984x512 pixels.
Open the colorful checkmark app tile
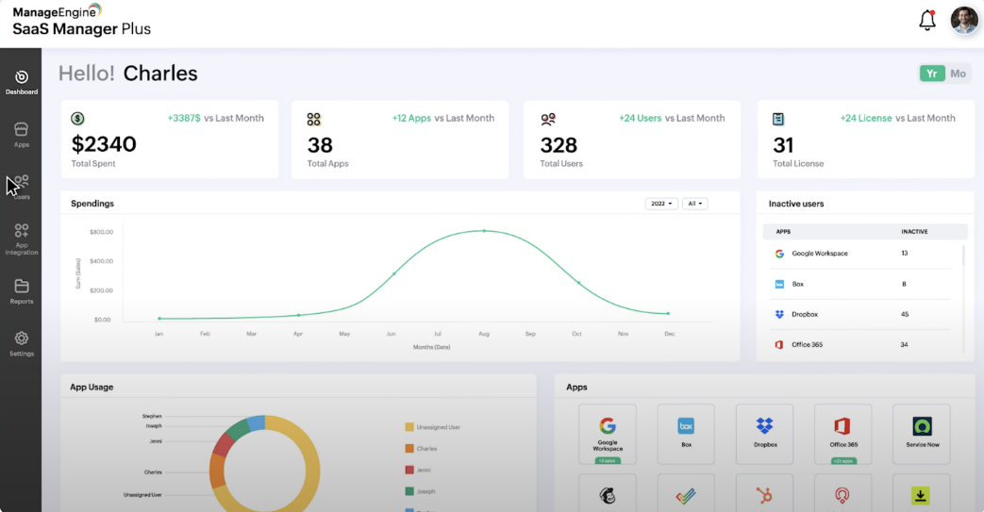(686, 494)
